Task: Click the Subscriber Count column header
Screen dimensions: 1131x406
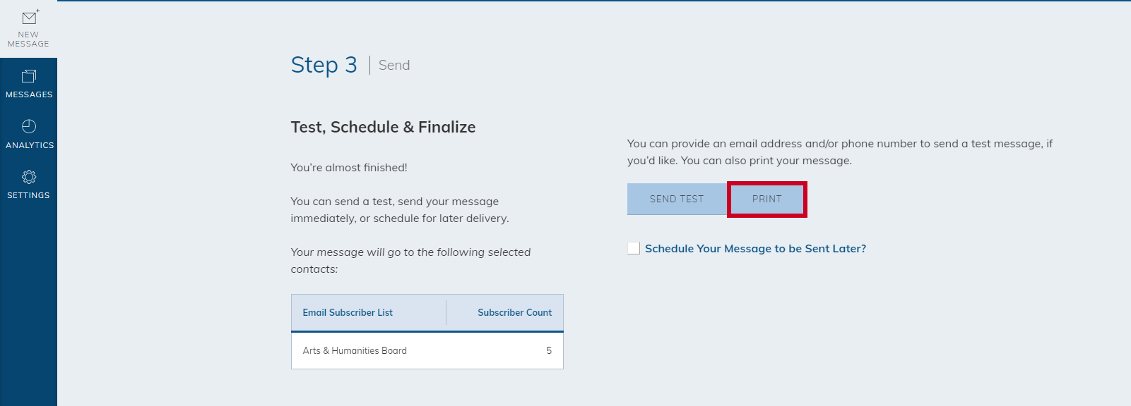Action: pos(514,312)
